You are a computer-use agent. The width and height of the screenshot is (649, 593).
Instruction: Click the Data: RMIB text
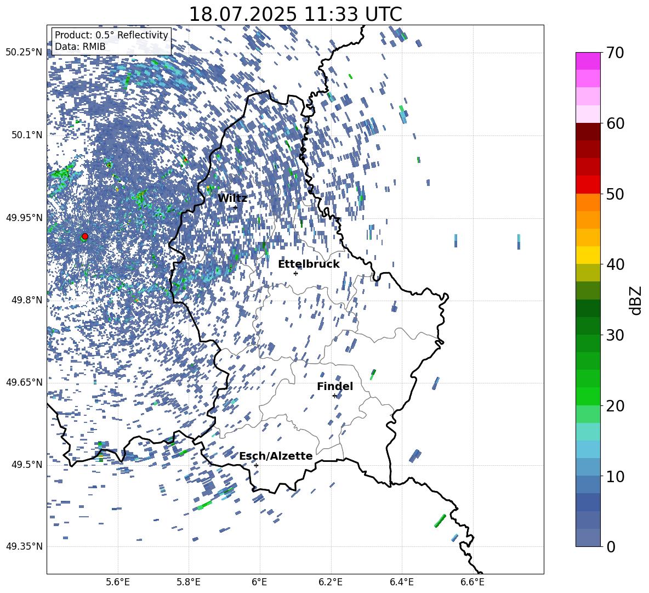pyautogui.click(x=80, y=47)
